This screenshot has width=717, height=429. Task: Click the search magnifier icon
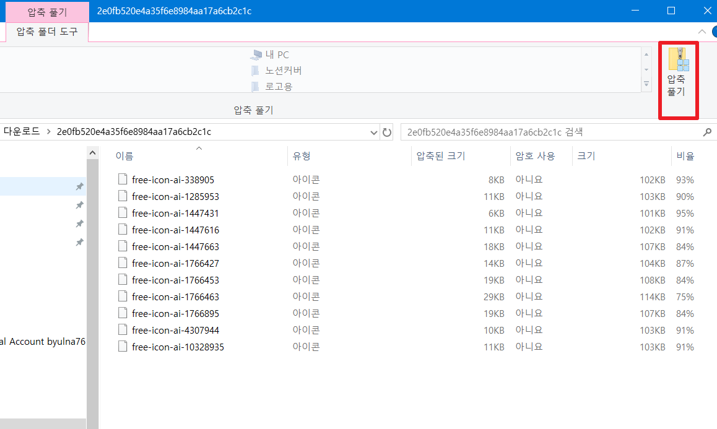(707, 132)
